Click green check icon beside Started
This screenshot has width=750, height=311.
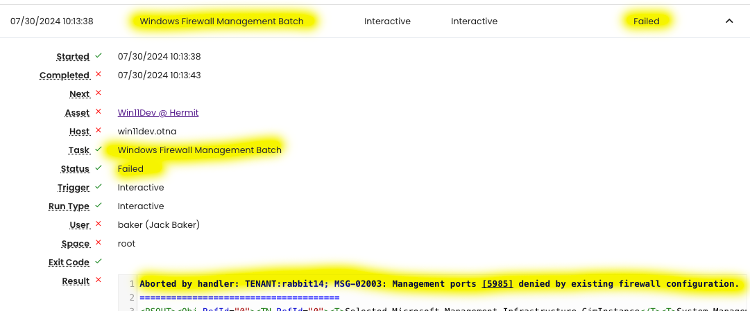(99, 55)
